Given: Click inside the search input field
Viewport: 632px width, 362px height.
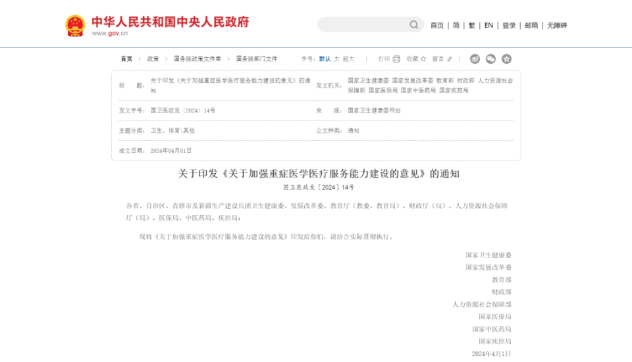Looking at the screenshot, I should coord(362,25).
